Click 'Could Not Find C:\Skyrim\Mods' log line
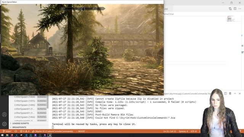The image size is (244, 137). 114,118
